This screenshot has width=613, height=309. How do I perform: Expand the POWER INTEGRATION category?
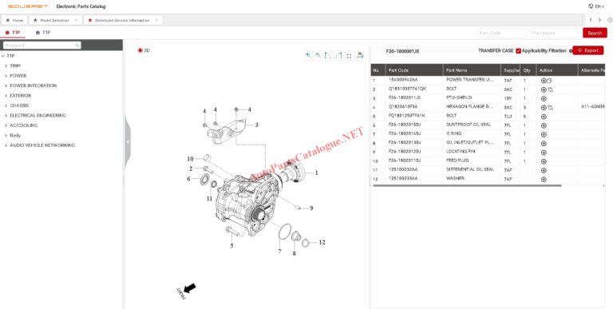pos(6,85)
